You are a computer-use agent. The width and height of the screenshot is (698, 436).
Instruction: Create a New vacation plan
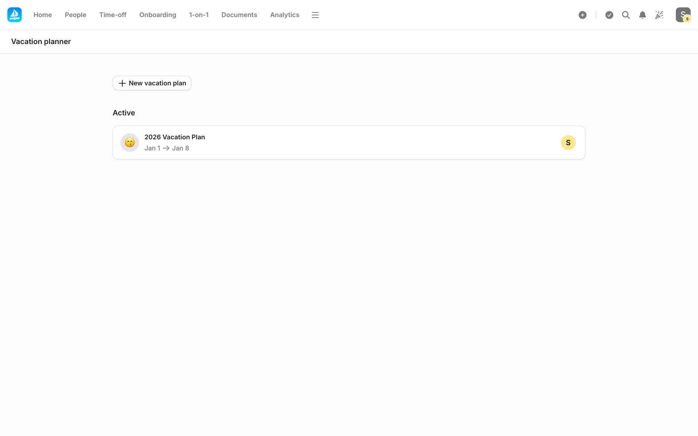[x=152, y=83]
